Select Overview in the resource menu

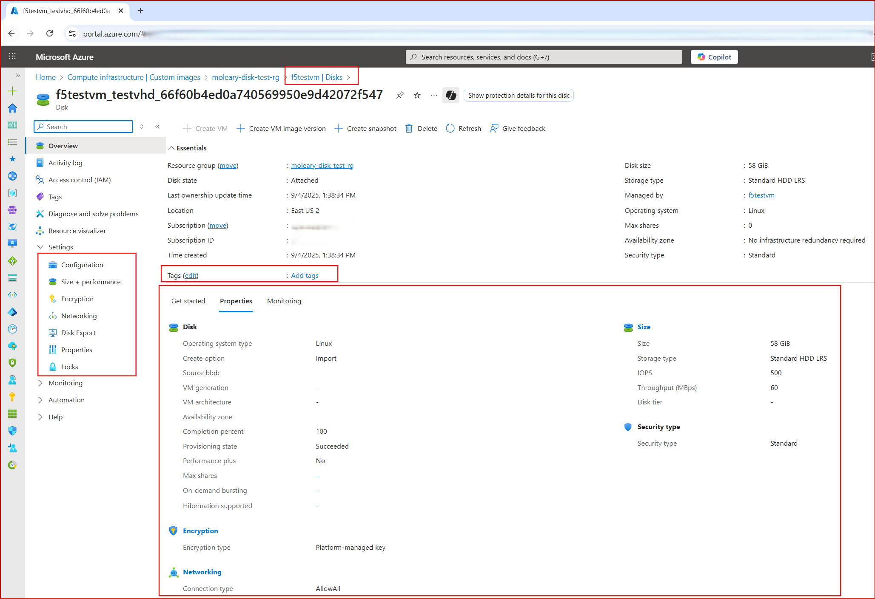coord(96,146)
